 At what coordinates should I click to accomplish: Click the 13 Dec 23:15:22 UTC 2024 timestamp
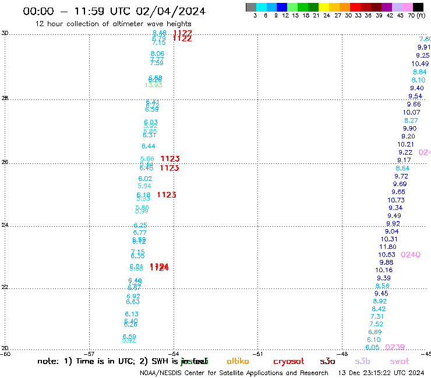[381, 373]
